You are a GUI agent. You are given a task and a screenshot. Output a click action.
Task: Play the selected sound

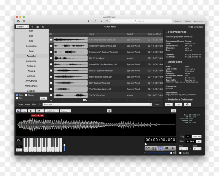click(173, 148)
